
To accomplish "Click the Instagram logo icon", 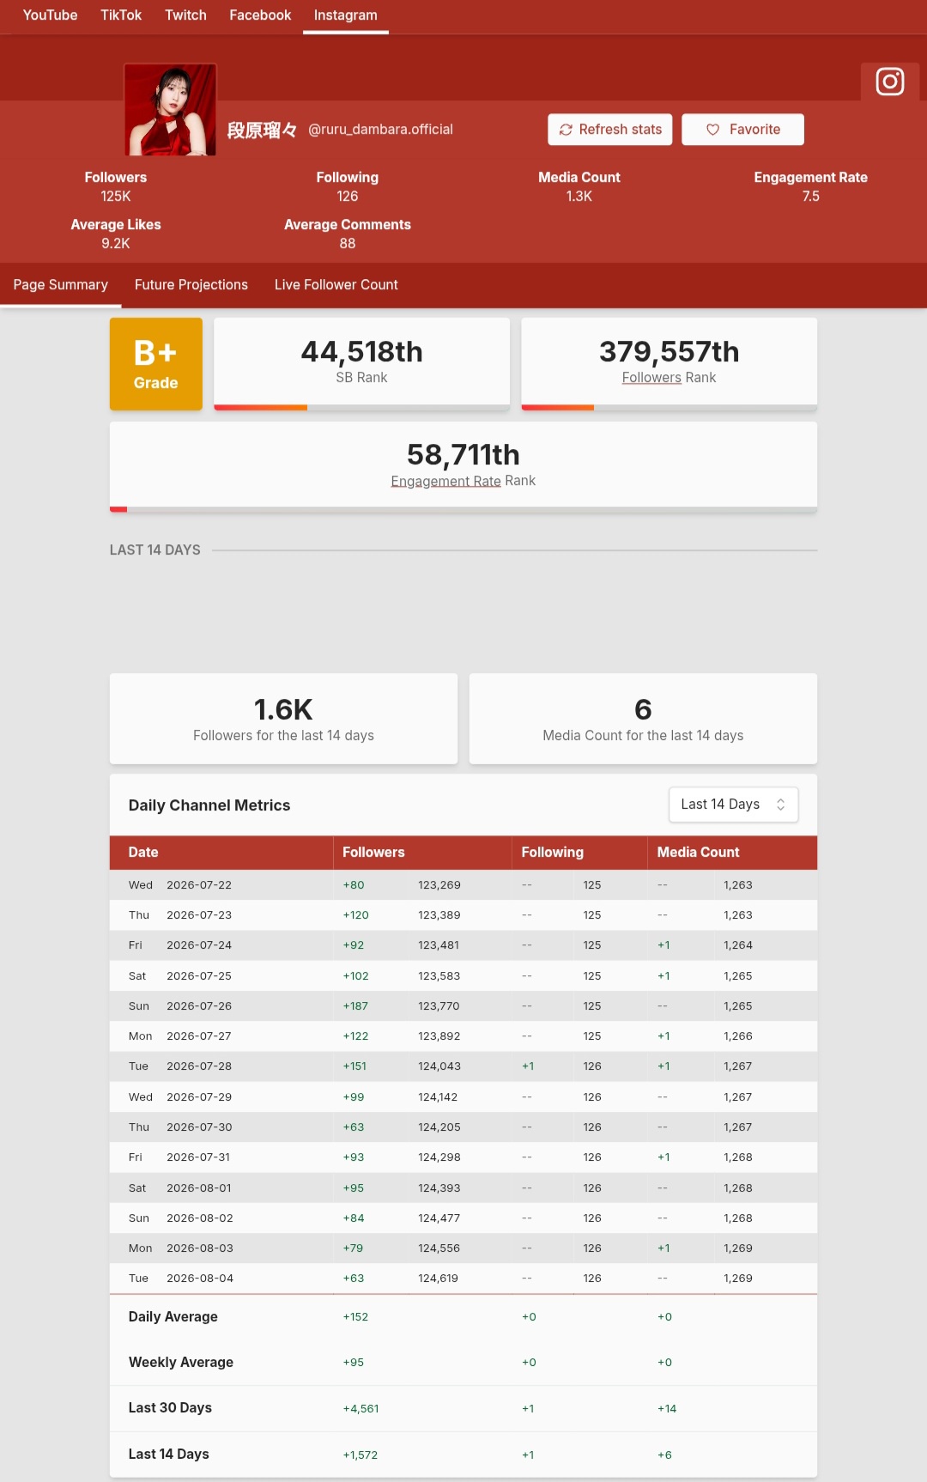I will (889, 82).
